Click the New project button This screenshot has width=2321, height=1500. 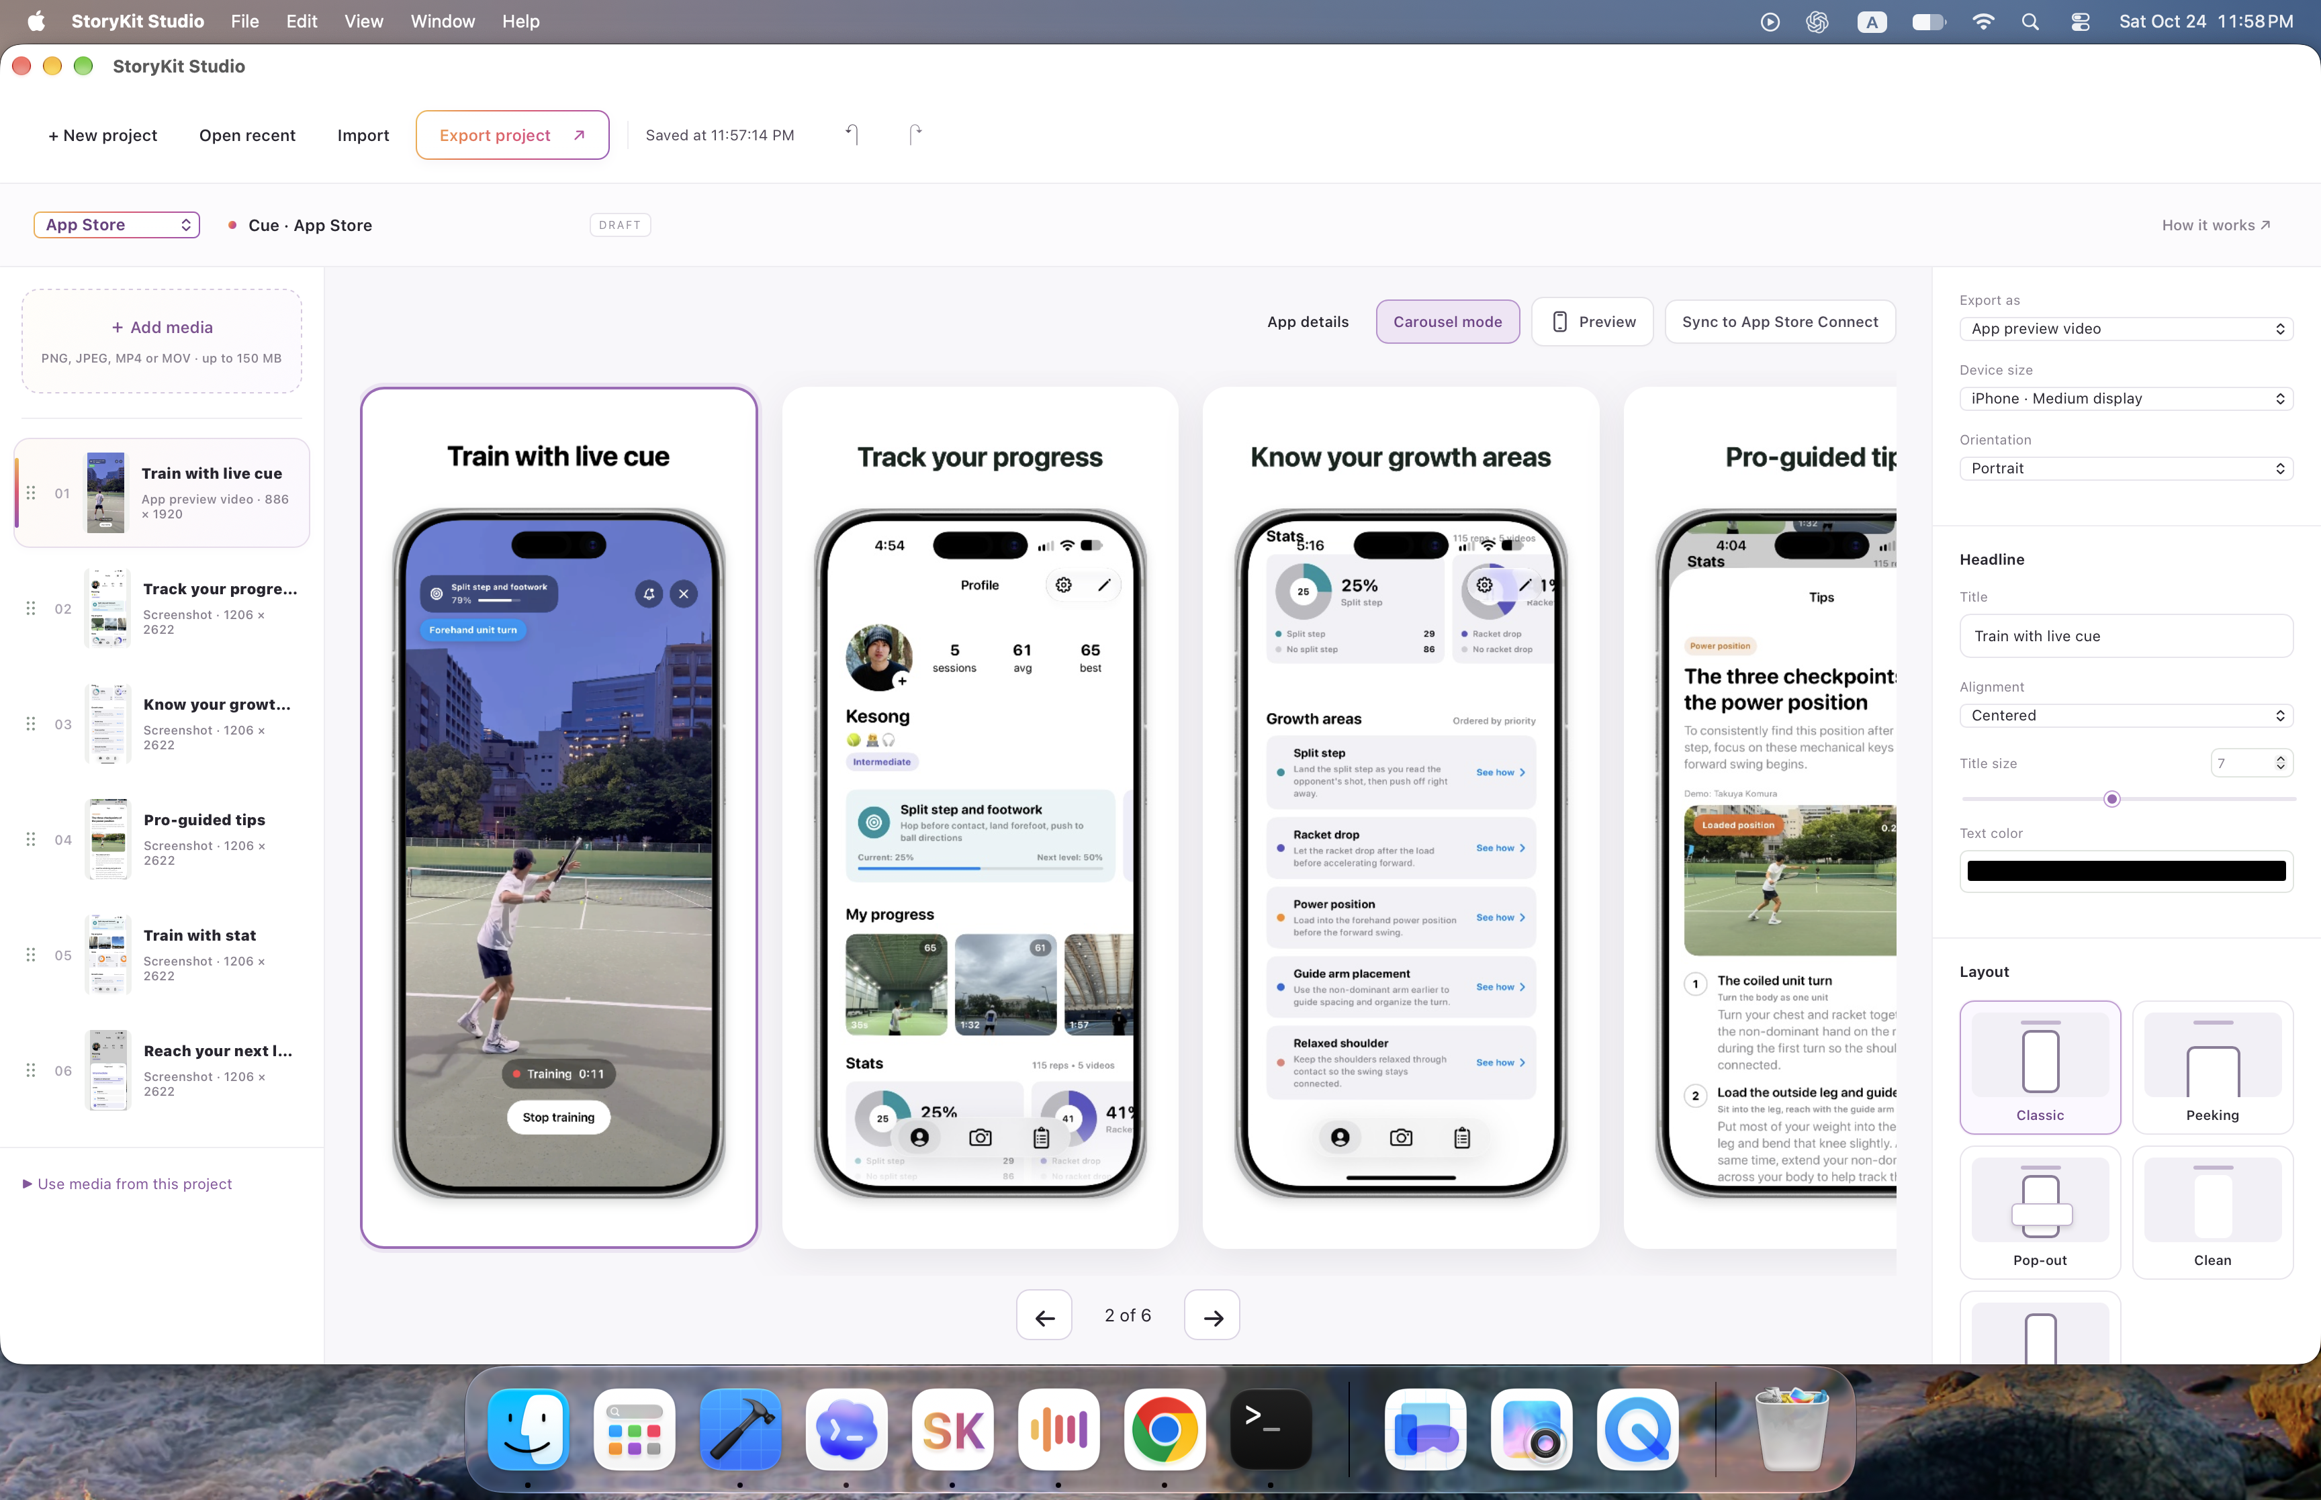tap(102, 136)
